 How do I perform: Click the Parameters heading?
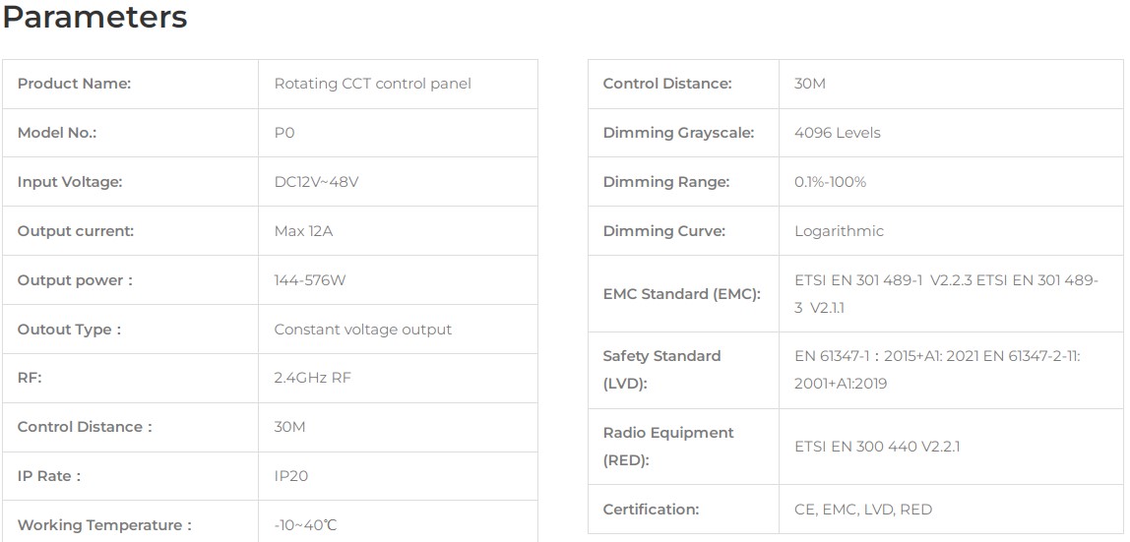pos(94,18)
